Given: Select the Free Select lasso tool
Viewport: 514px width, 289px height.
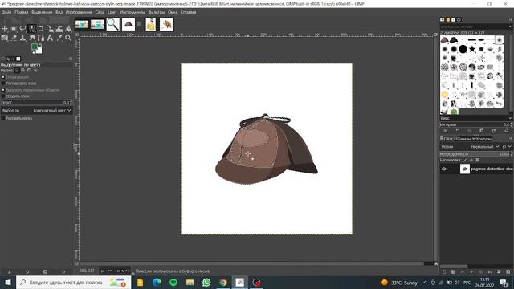Looking at the screenshot, I should coord(22,29).
